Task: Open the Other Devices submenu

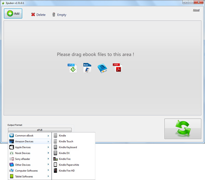Action: [x=30, y=165]
